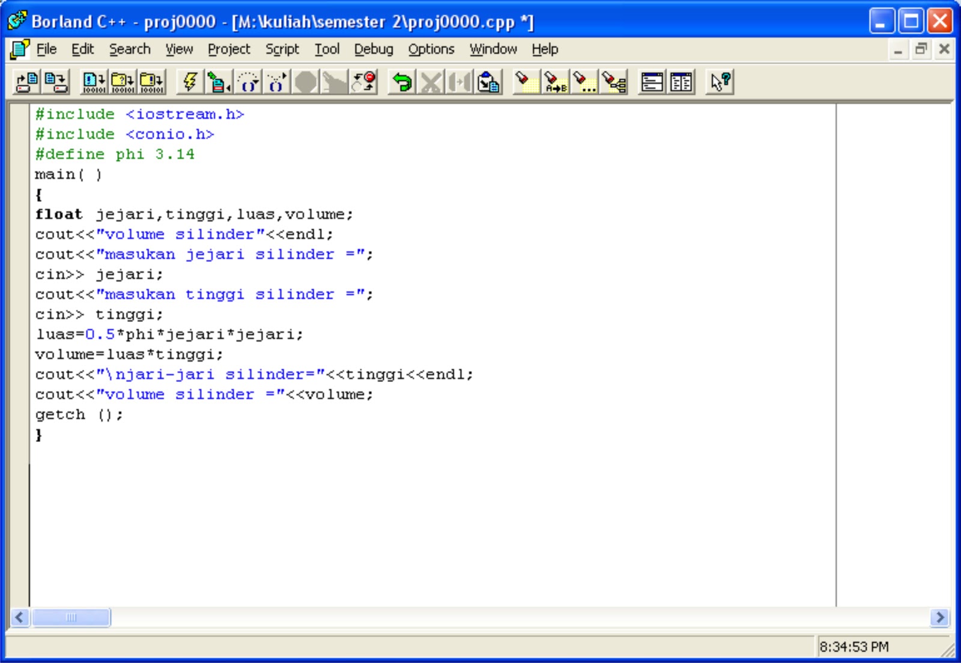Click the Toggle breakpoint icon with red stop sign
This screenshot has width=961, height=663.
coord(364,82)
